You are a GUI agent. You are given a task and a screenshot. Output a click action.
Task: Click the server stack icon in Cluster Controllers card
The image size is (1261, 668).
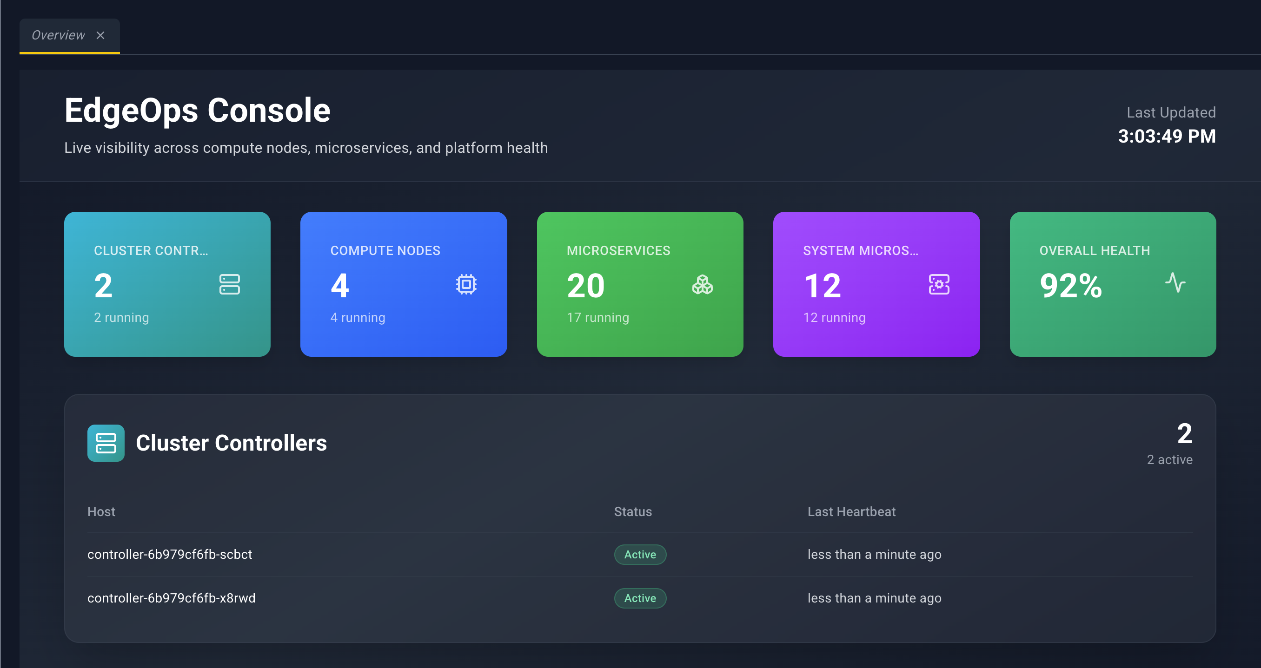coord(230,284)
